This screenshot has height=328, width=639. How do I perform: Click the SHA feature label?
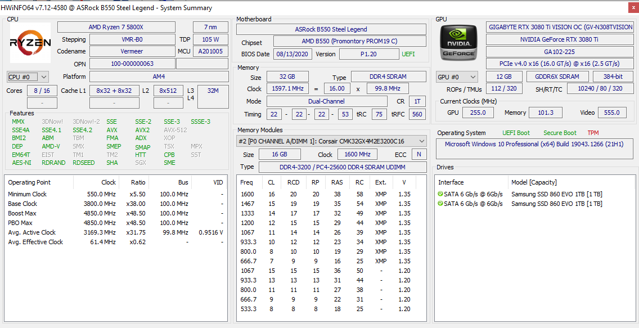(x=112, y=163)
